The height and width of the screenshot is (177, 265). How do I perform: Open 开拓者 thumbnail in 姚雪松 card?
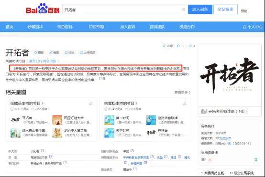click(x=151, y=133)
